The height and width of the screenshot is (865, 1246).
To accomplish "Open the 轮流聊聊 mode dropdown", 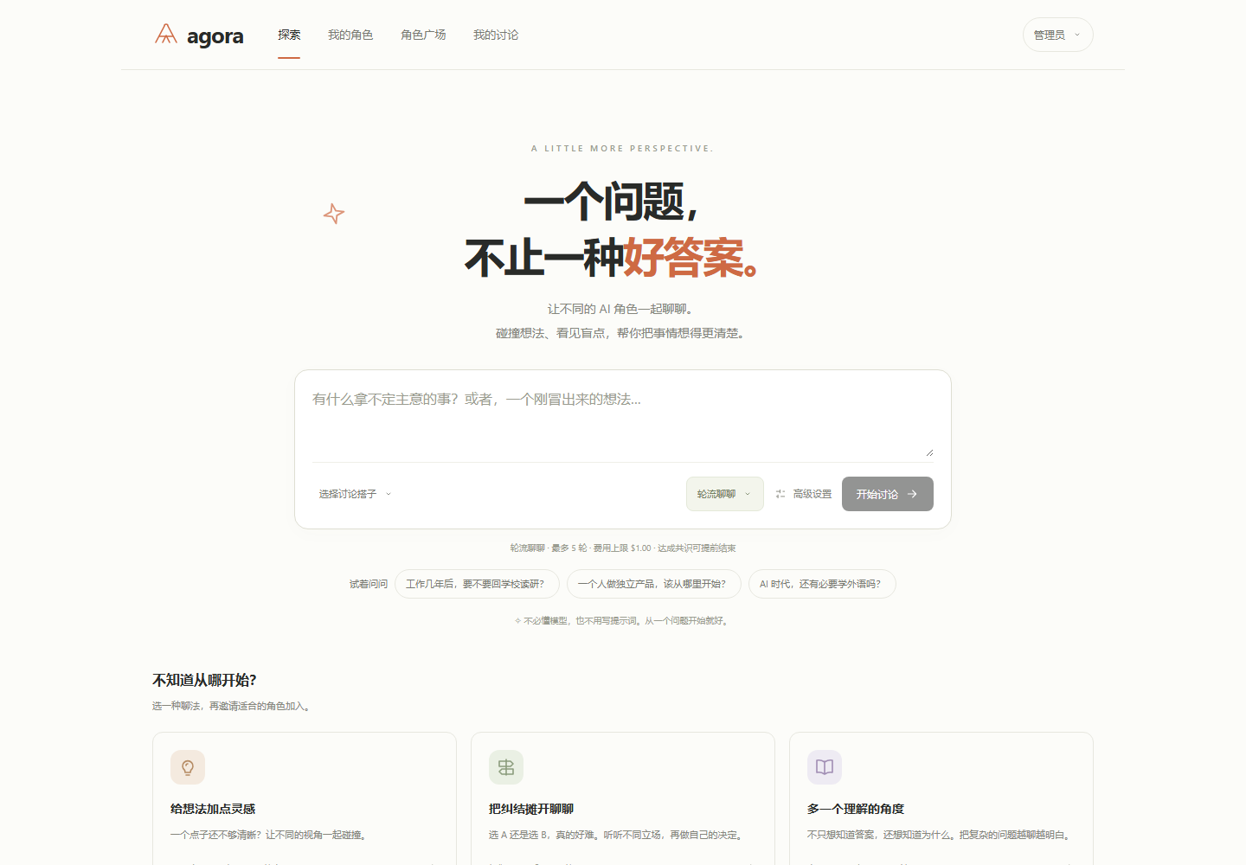I will pyautogui.click(x=725, y=494).
